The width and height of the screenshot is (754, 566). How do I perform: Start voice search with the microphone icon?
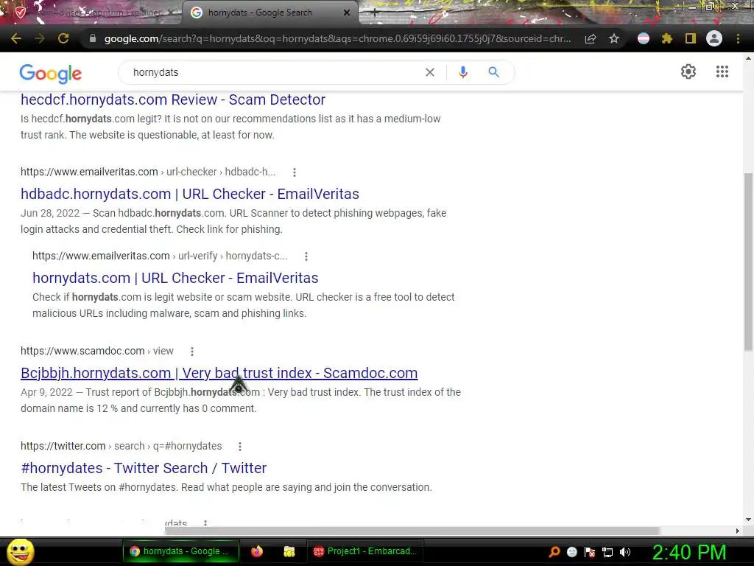click(x=462, y=72)
